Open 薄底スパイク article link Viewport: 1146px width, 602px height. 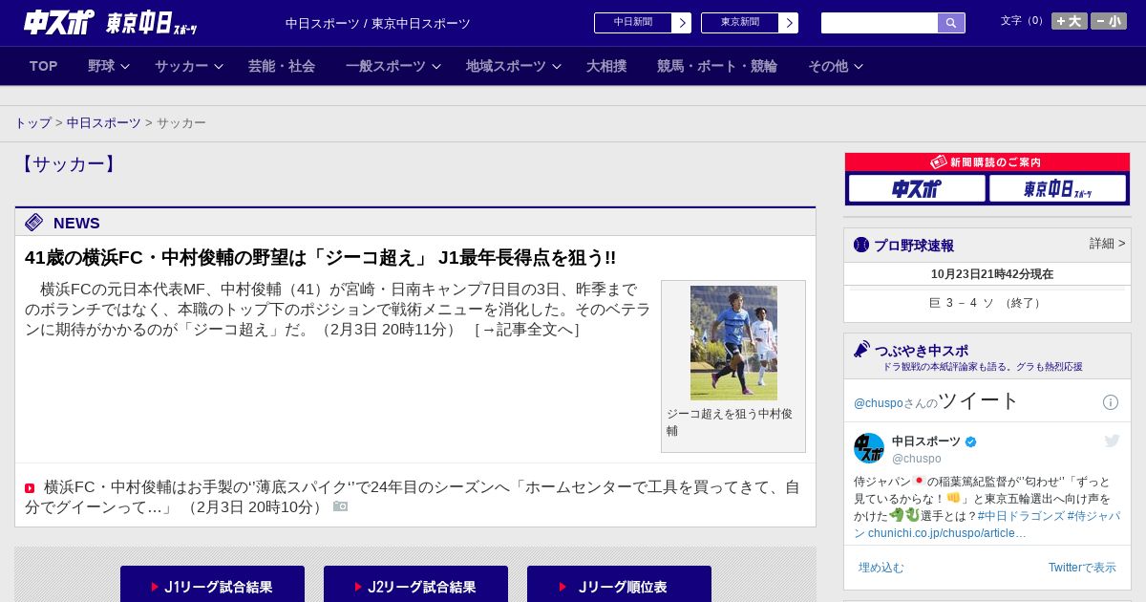(413, 497)
